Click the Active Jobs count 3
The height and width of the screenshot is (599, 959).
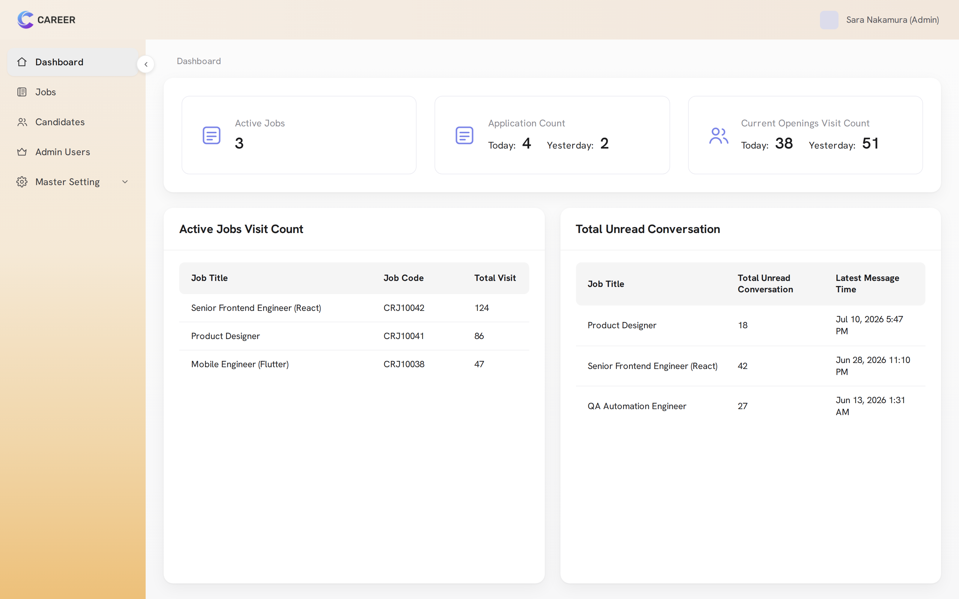[239, 143]
